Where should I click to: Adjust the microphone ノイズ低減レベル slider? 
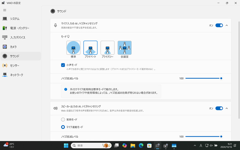(204, 78)
